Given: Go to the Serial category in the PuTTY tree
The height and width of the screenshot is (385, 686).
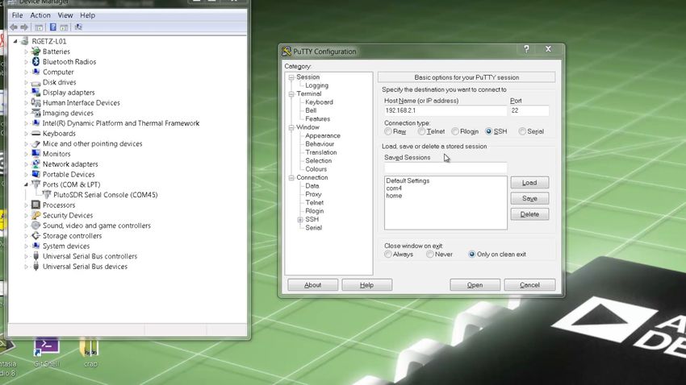Looking at the screenshot, I should (313, 227).
